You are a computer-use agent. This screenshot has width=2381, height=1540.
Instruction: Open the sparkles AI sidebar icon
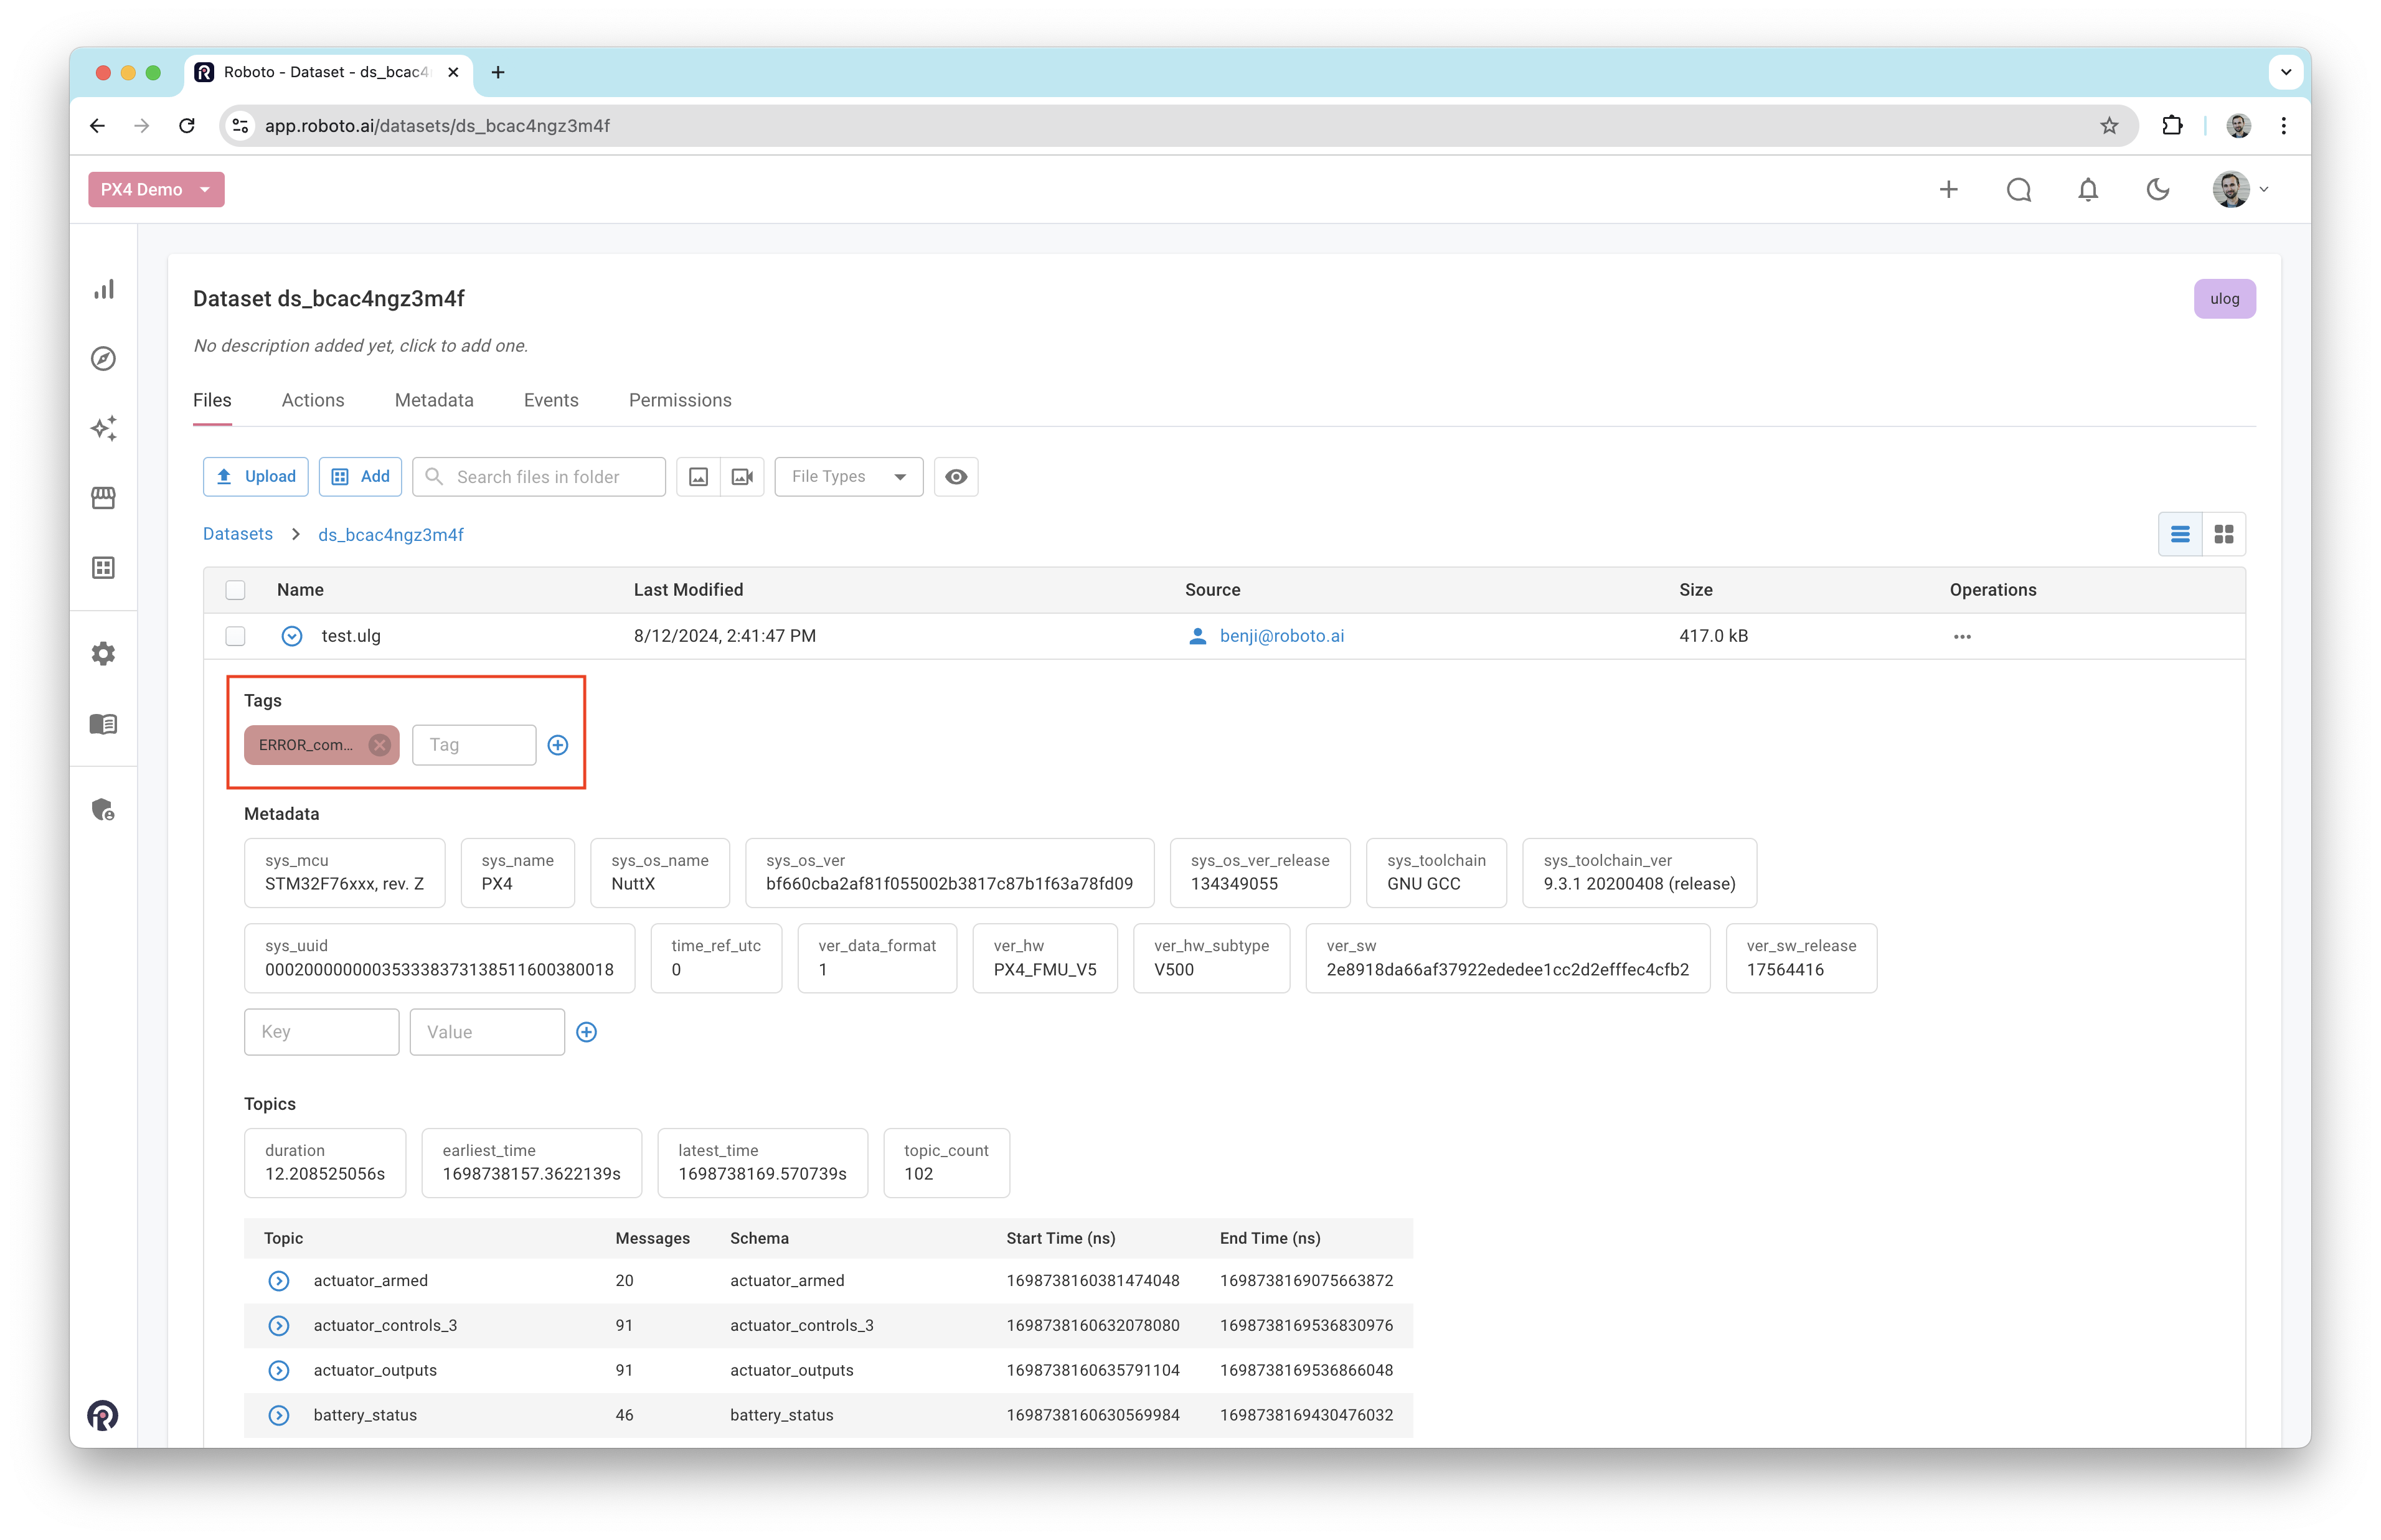(x=104, y=428)
